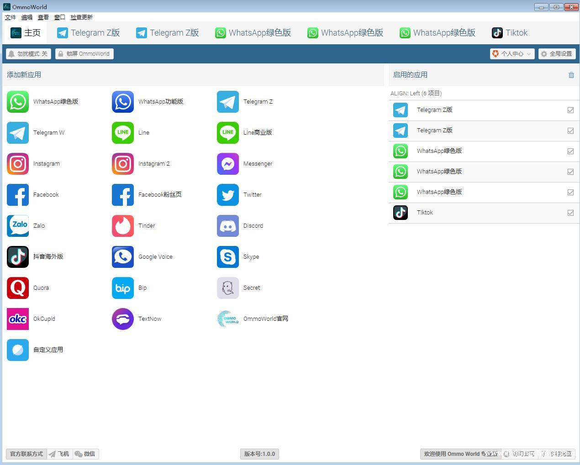
Task: Add the WhatsApp绿色版 app from the grid
Action: click(18, 102)
